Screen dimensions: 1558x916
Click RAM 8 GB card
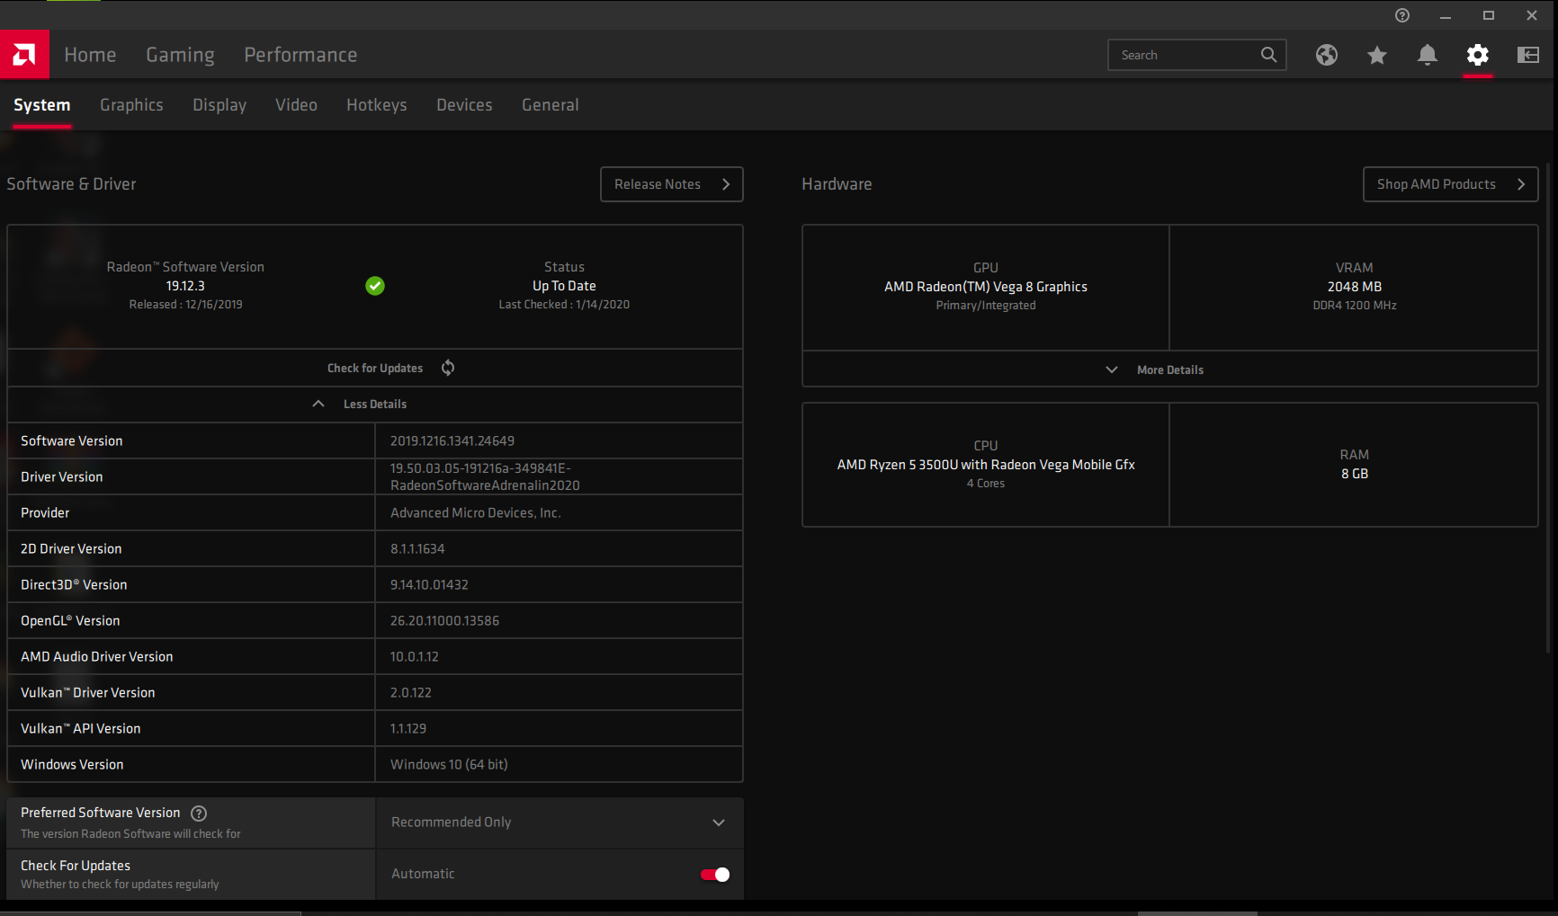click(x=1354, y=465)
